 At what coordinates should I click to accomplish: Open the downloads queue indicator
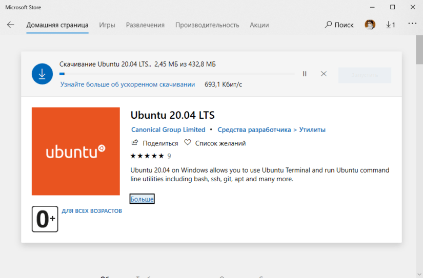[390, 25]
